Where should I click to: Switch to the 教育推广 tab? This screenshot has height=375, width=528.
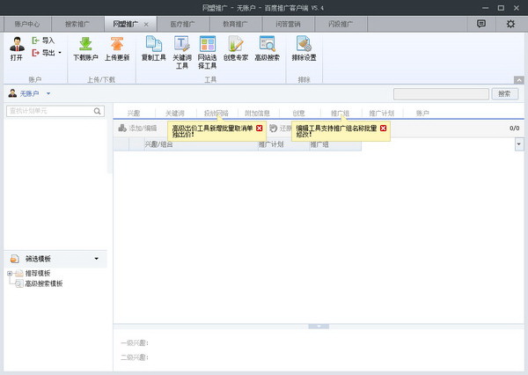234,24
